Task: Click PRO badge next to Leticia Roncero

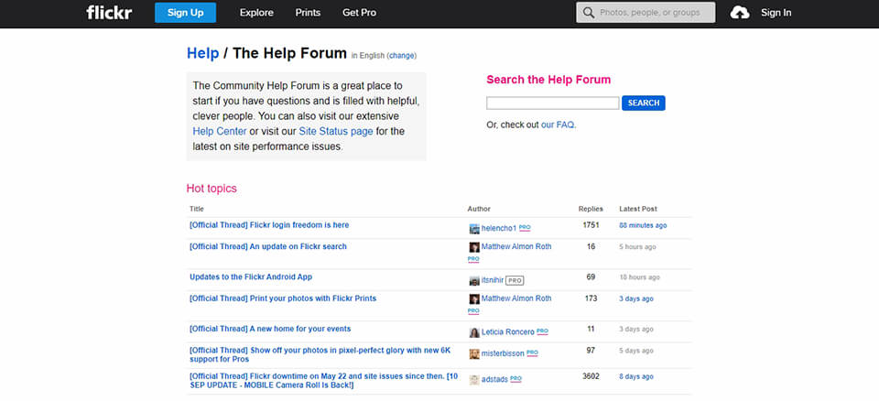Action: click(x=542, y=331)
